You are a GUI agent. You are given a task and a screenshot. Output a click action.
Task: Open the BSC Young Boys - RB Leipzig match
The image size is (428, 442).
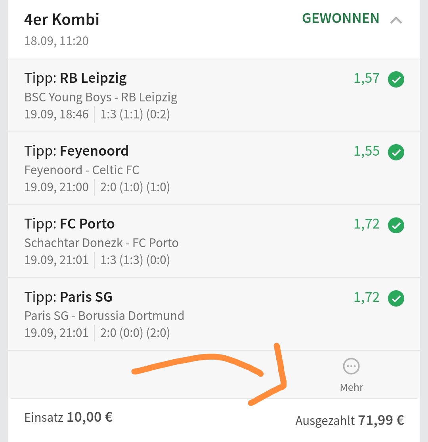tap(101, 97)
